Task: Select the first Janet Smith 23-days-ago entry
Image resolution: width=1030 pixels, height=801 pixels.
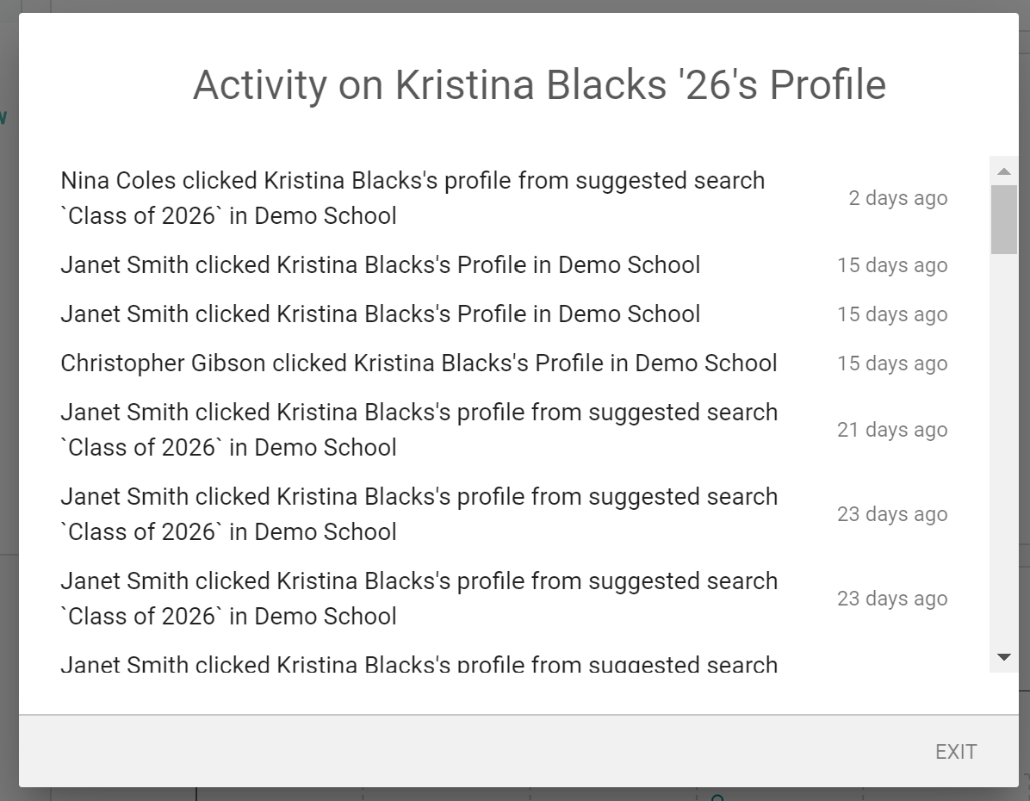Action: coord(419,514)
